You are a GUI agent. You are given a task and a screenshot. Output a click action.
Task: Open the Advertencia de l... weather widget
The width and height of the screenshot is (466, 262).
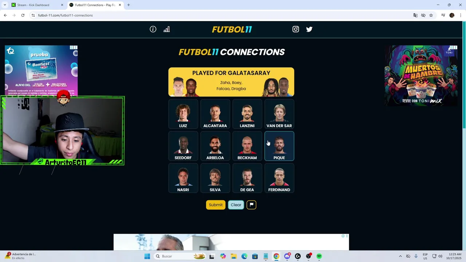[21, 256]
